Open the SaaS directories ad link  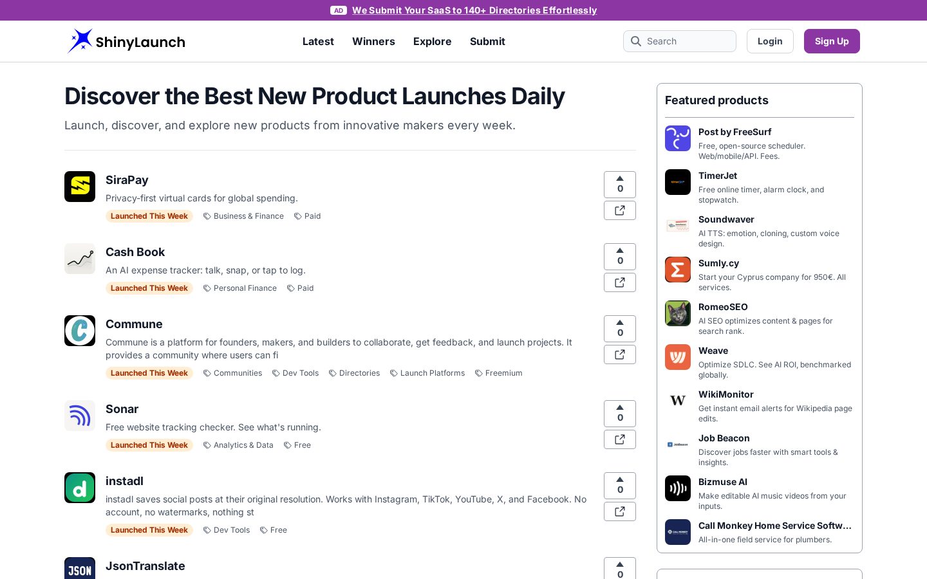click(x=474, y=10)
